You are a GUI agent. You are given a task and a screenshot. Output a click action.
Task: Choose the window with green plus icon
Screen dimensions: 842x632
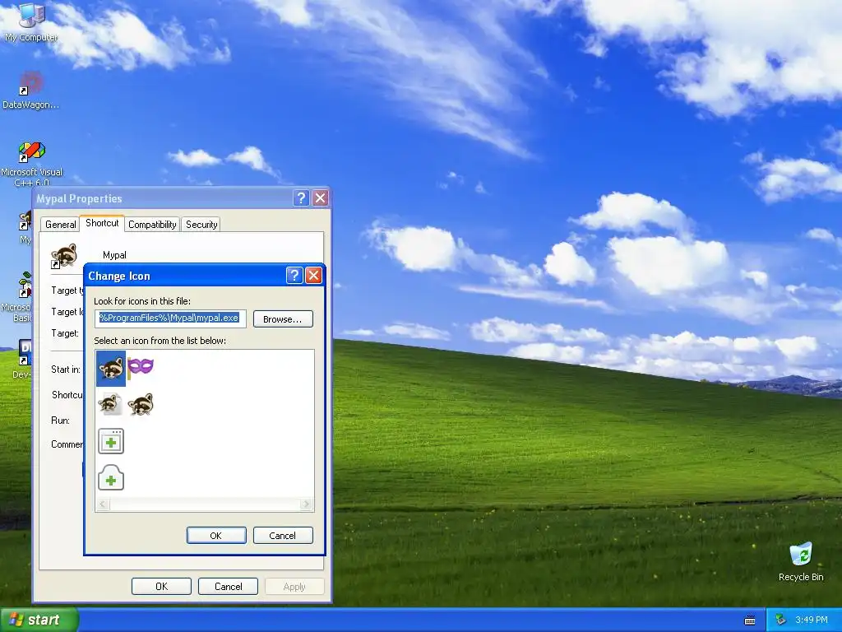point(111,441)
